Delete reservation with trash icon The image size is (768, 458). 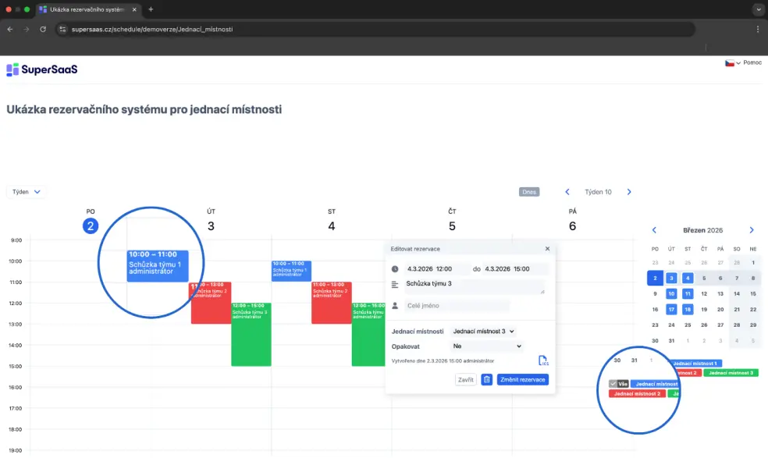click(x=486, y=379)
